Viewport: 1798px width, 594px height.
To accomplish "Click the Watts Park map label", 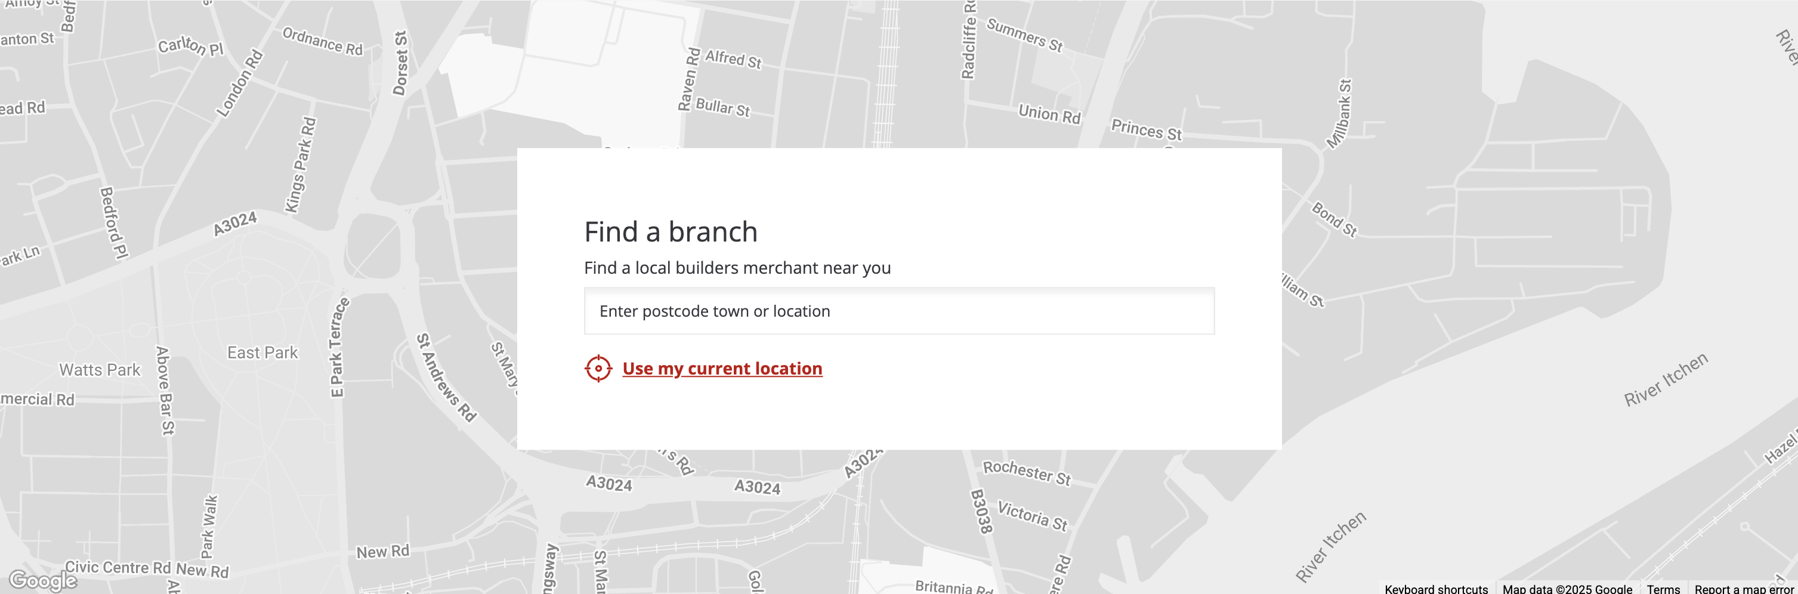I will tap(100, 370).
